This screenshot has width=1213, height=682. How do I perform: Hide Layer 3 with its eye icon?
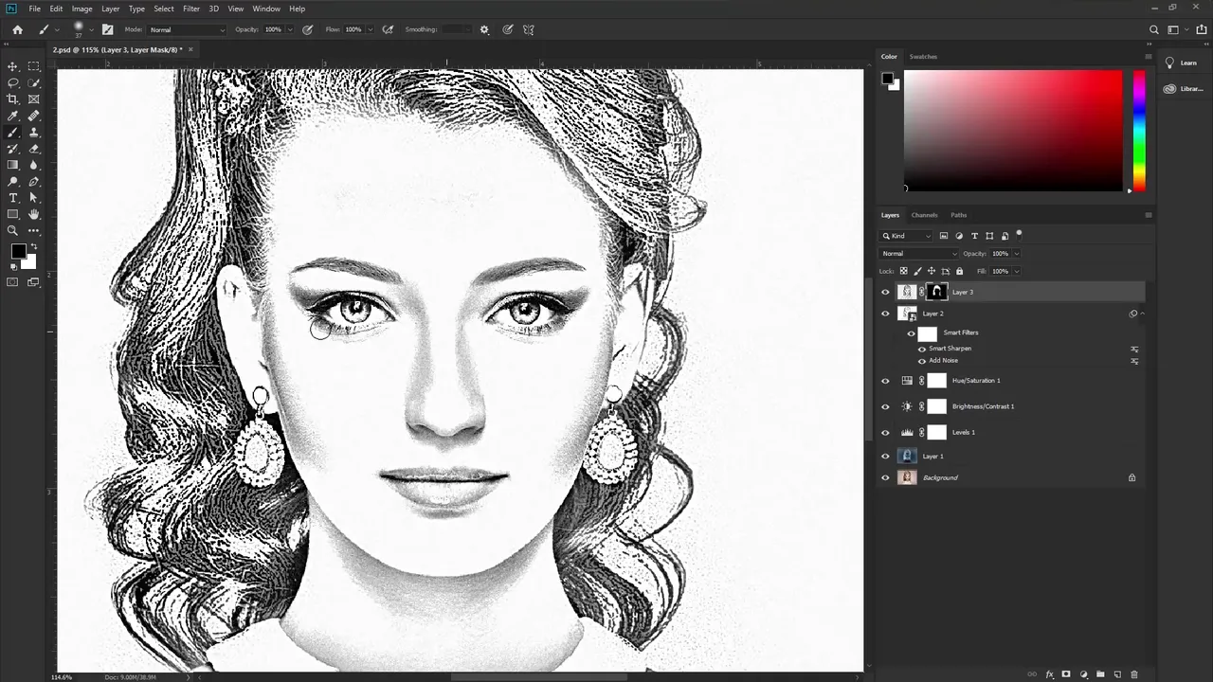885,293
